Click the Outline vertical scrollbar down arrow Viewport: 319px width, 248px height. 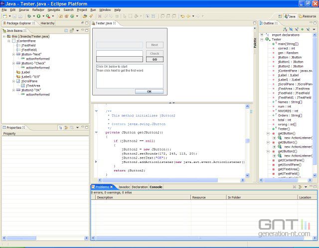pos(315,175)
